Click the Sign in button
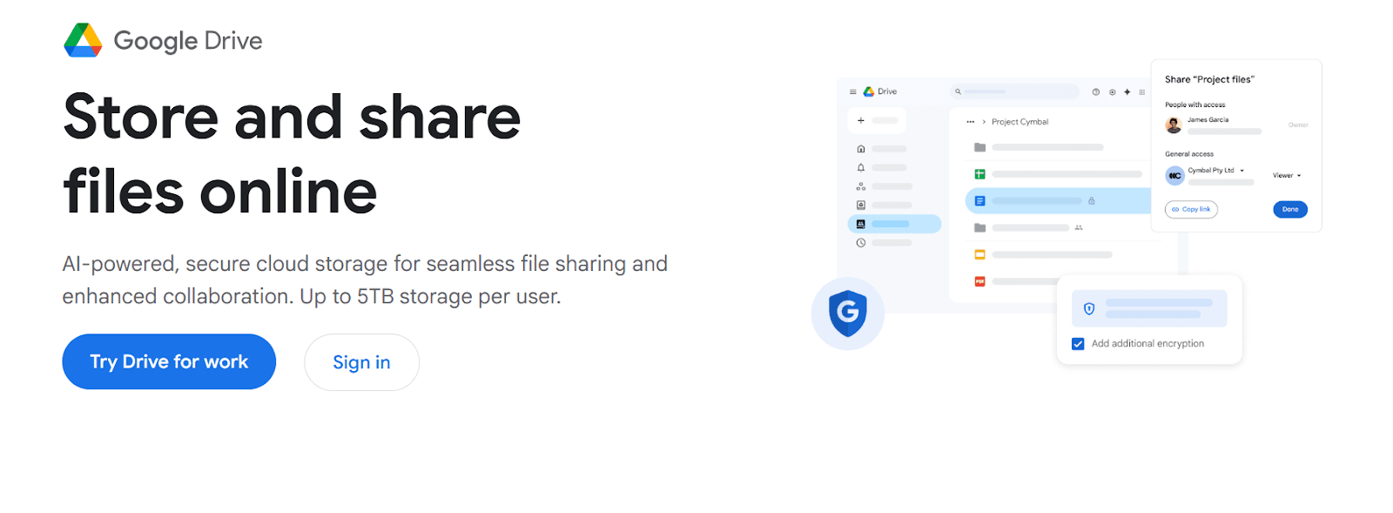This screenshot has height=513, width=1393. click(x=361, y=362)
